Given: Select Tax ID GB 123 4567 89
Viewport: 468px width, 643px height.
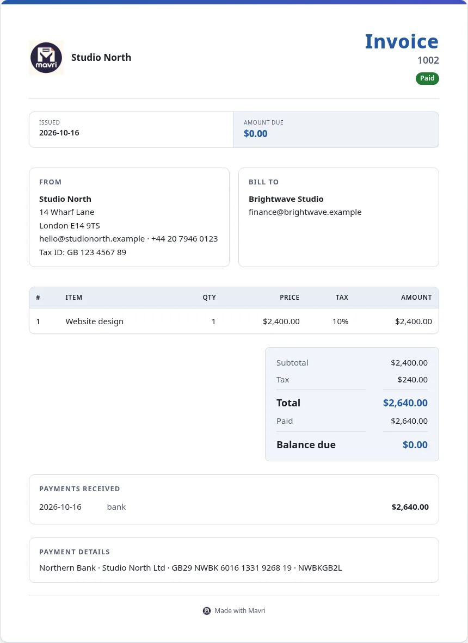Looking at the screenshot, I should (x=83, y=252).
